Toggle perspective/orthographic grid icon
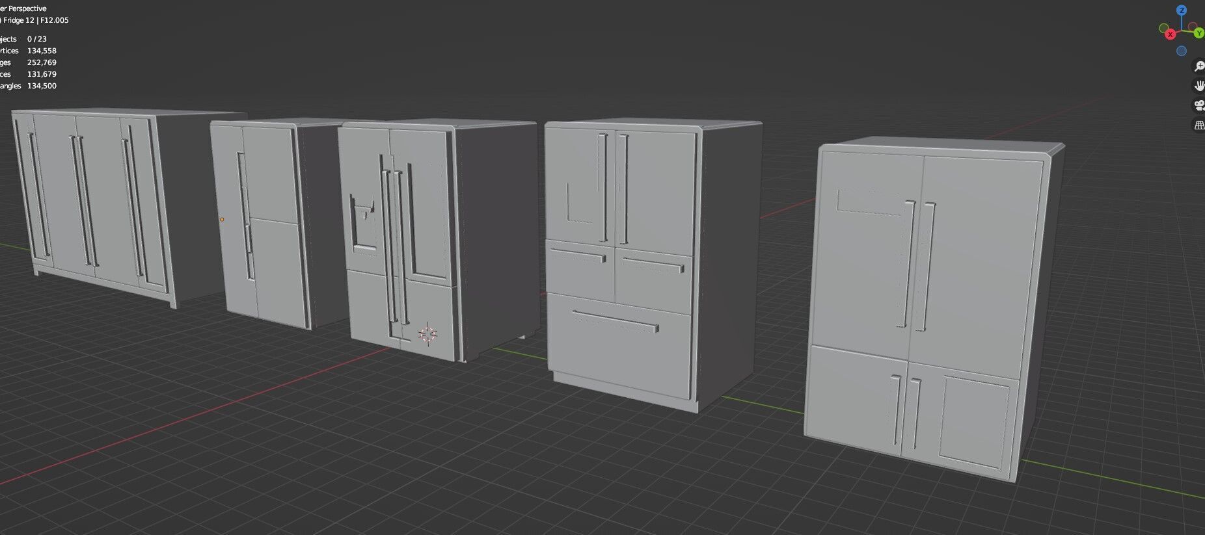 pos(1199,125)
